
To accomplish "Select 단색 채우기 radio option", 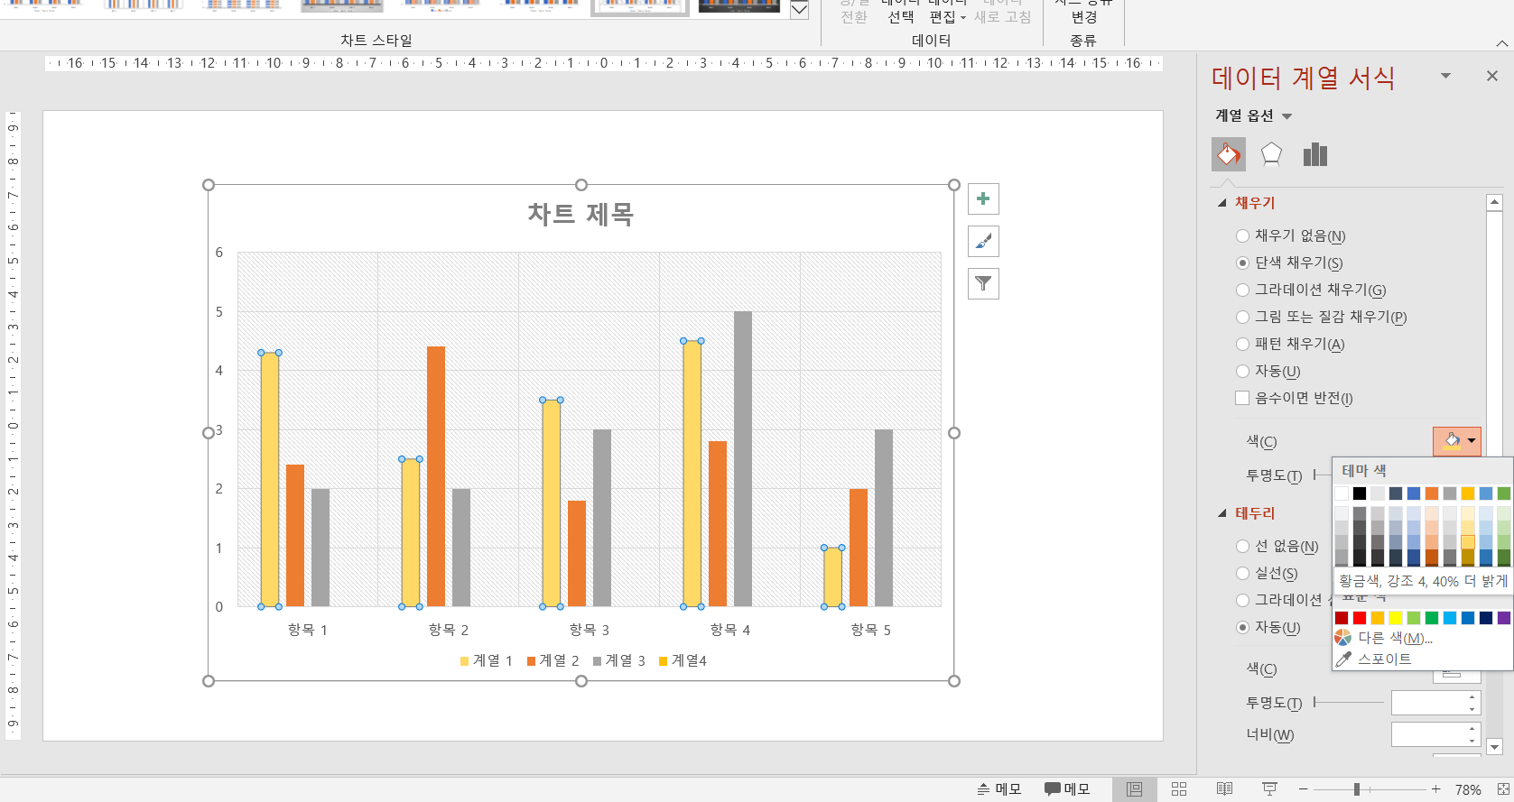I will click(x=1289, y=263).
